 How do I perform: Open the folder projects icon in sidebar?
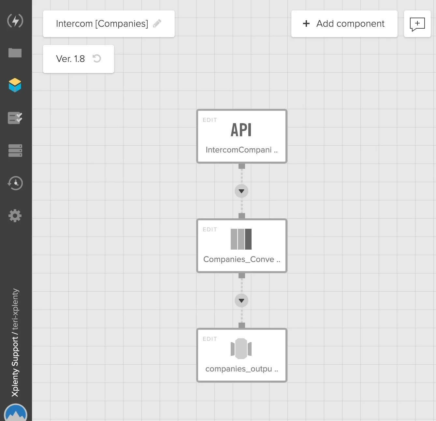pos(15,53)
